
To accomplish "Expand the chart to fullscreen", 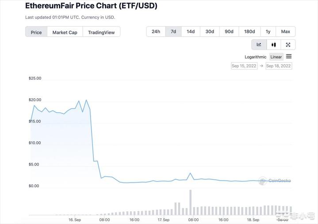I will [288, 45].
